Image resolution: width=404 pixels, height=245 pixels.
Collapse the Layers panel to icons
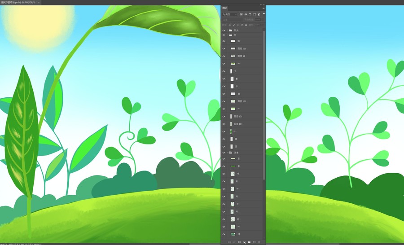click(x=261, y=4)
